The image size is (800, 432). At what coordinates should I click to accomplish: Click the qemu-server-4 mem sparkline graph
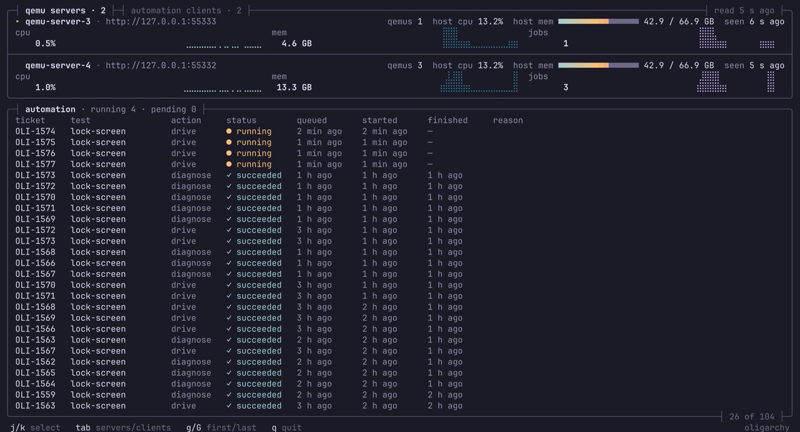(479, 82)
